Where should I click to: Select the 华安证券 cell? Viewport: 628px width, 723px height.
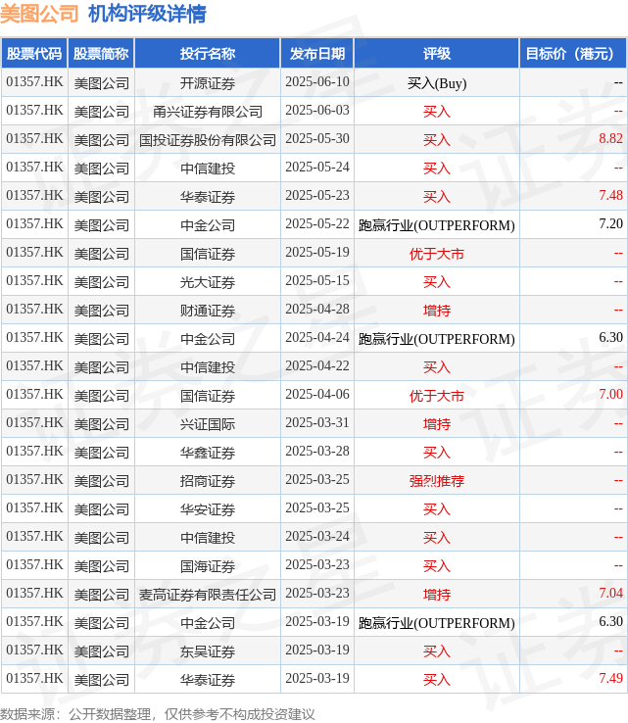point(208,509)
